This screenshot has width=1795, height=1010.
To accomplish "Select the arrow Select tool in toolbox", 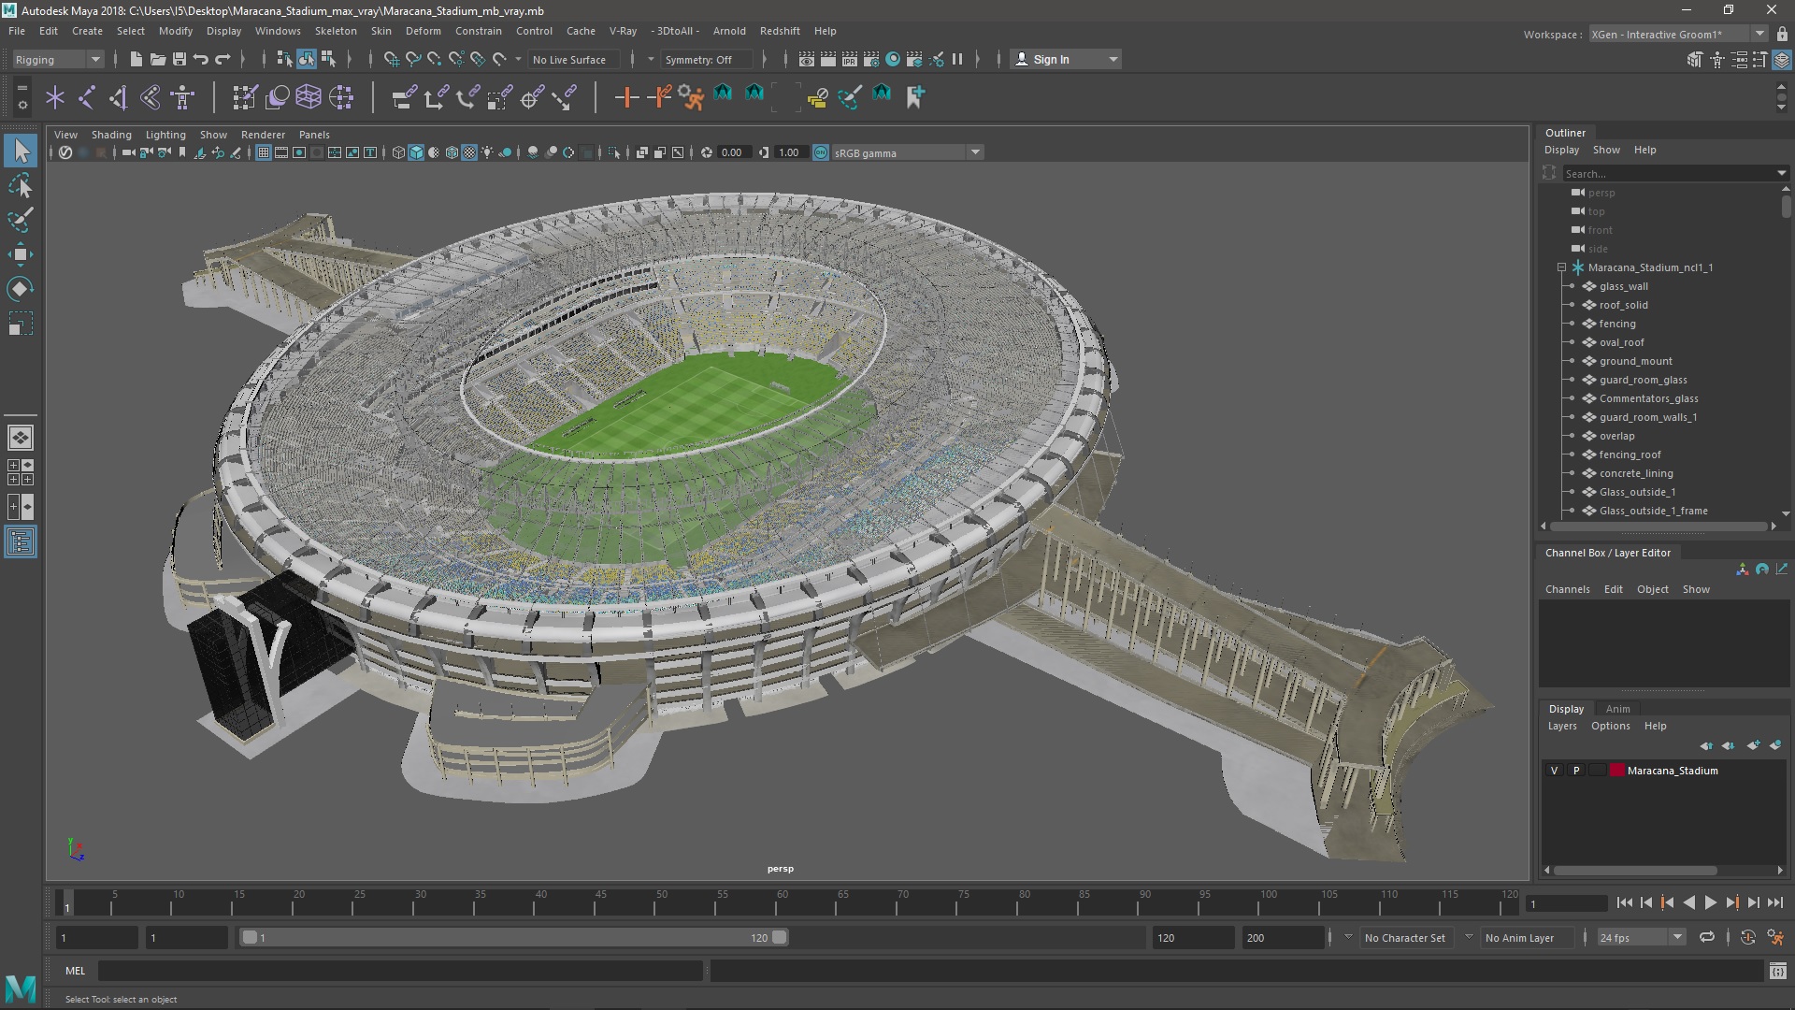I will click(21, 151).
